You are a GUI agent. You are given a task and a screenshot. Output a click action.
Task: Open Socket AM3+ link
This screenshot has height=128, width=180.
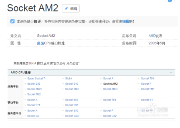[x=111, y=89]
